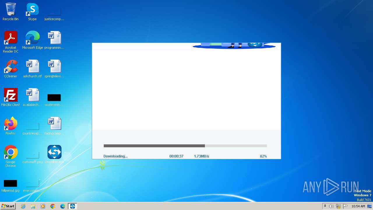Viewport: 373px width, 210px height.
Task: Open Chrome from the taskbar
Action: point(53,206)
